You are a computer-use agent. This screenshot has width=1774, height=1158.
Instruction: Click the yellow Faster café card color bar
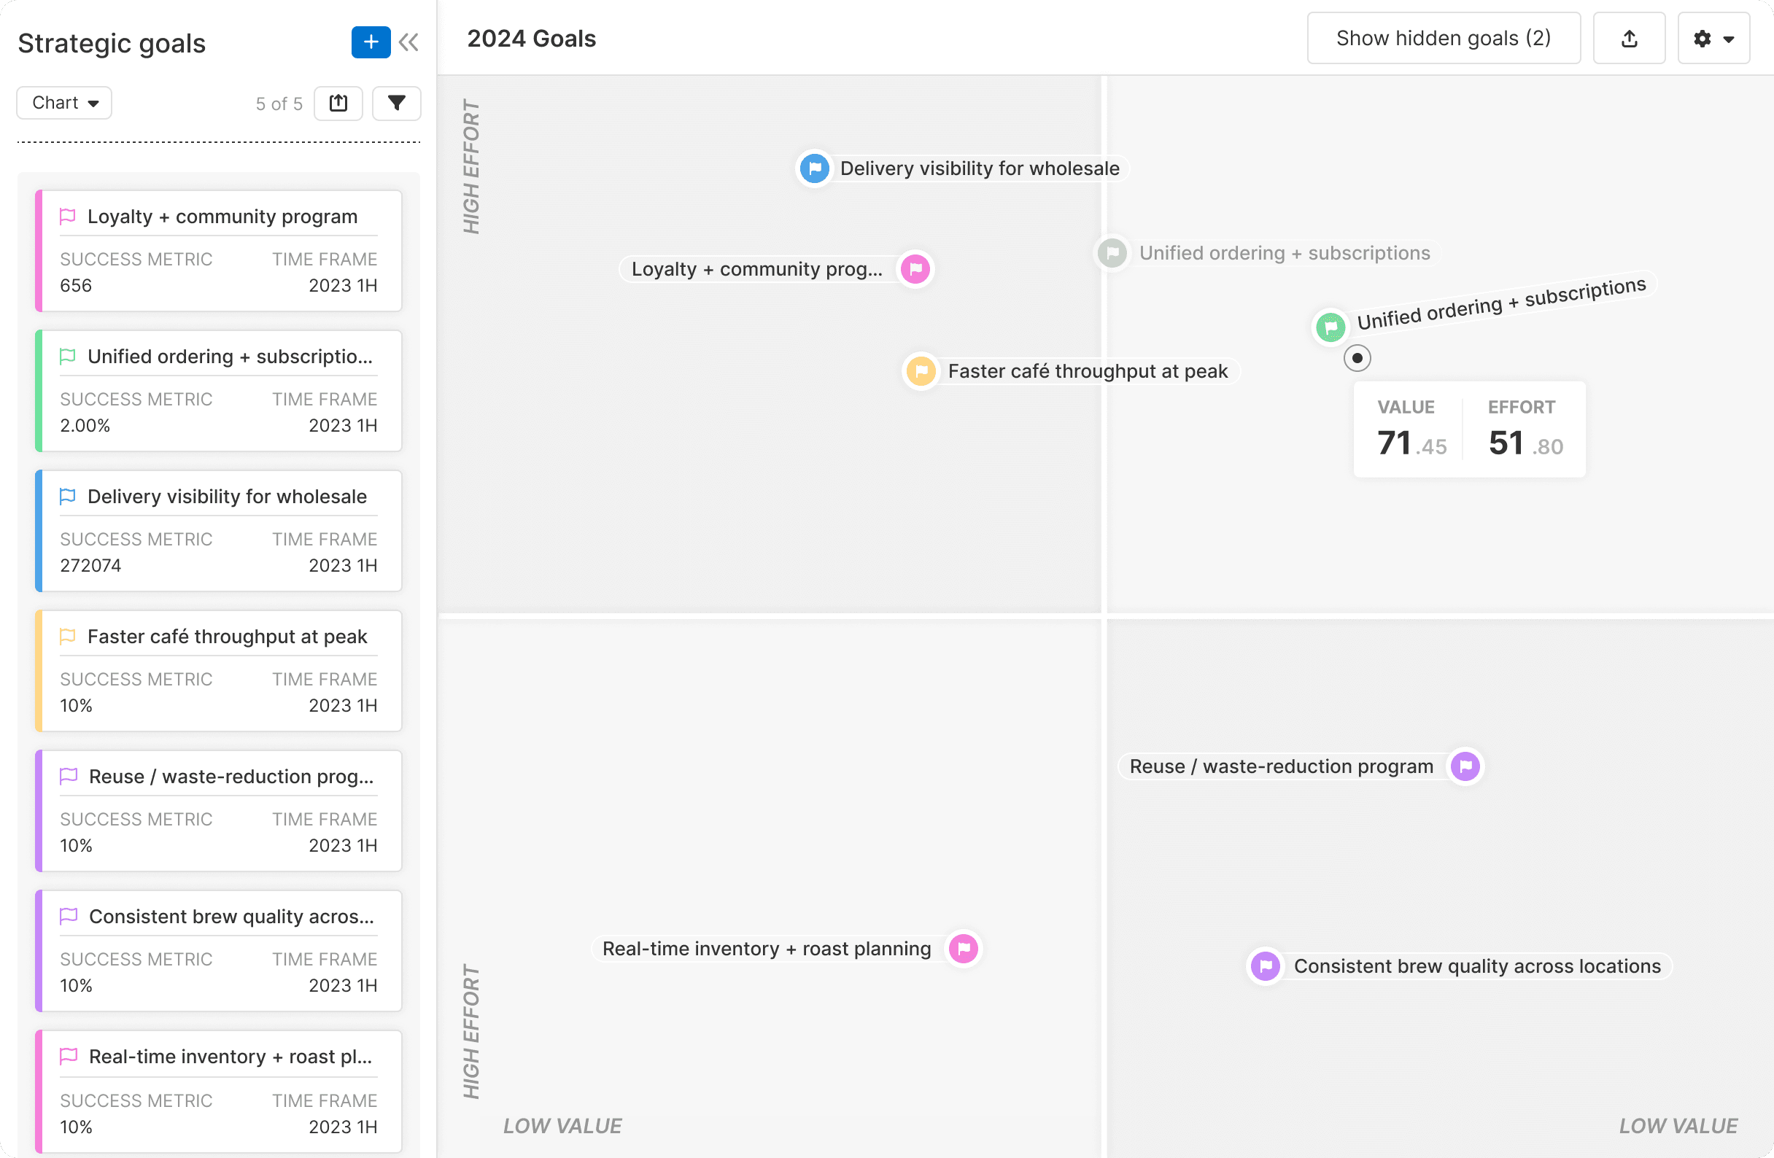(x=39, y=671)
